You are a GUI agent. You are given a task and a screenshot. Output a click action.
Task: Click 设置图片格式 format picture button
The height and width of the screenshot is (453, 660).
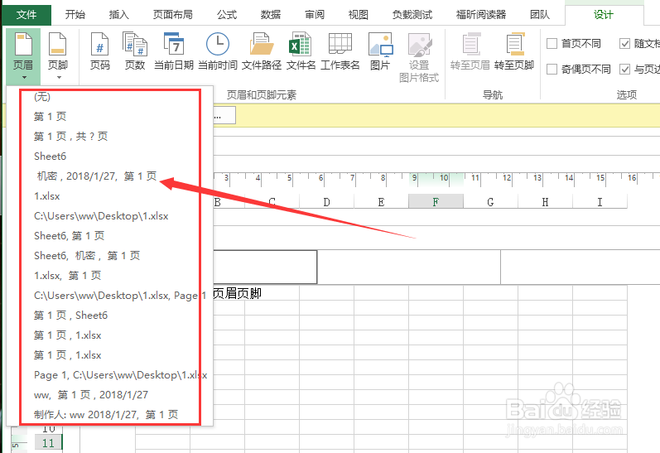coord(419,57)
